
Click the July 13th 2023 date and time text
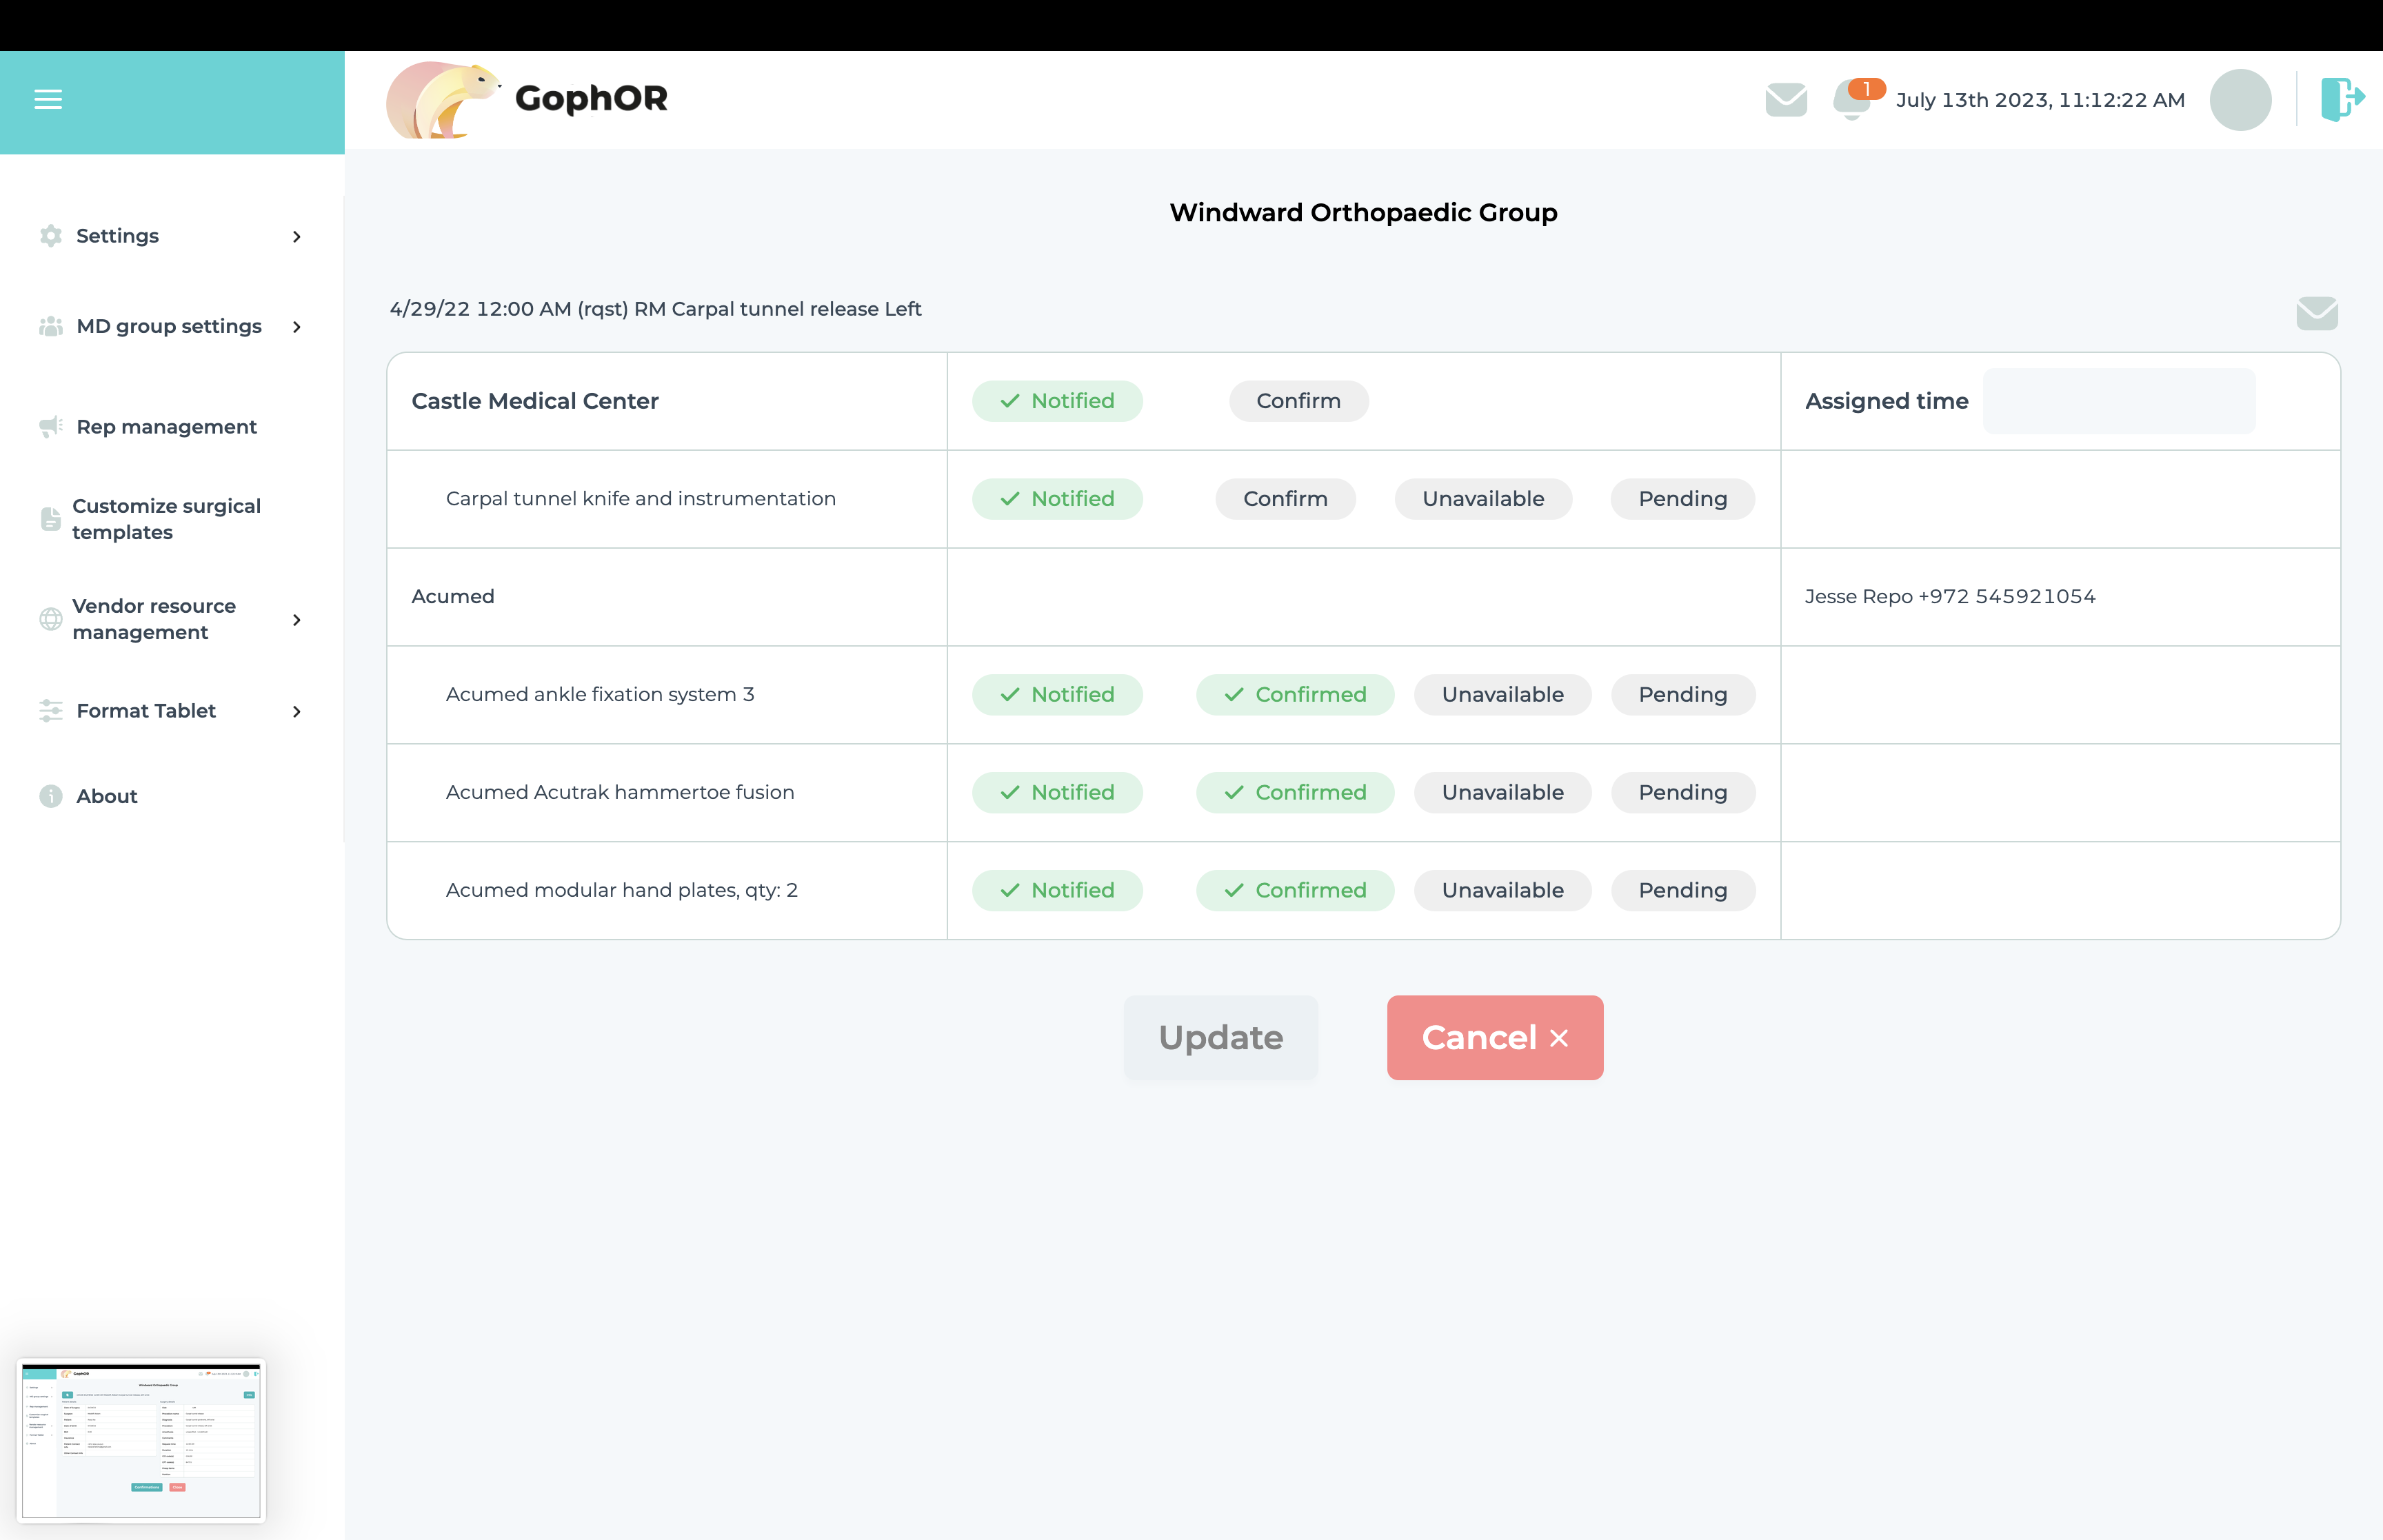pyautogui.click(x=2040, y=100)
